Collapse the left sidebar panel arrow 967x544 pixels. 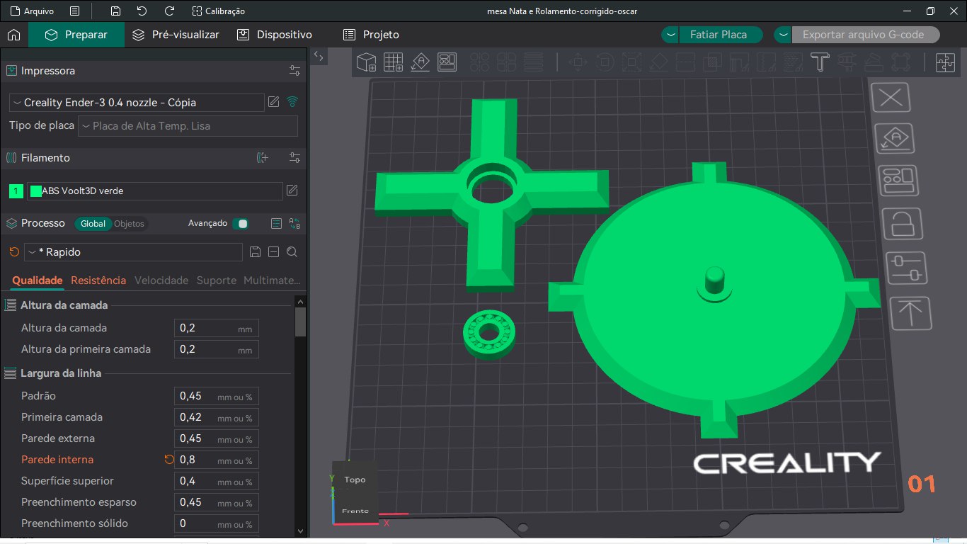coord(319,57)
